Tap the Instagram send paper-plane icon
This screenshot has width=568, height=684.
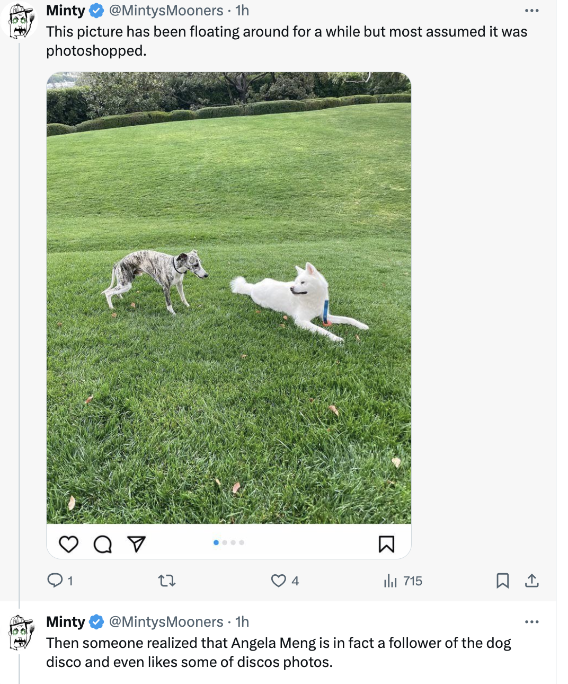click(136, 544)
